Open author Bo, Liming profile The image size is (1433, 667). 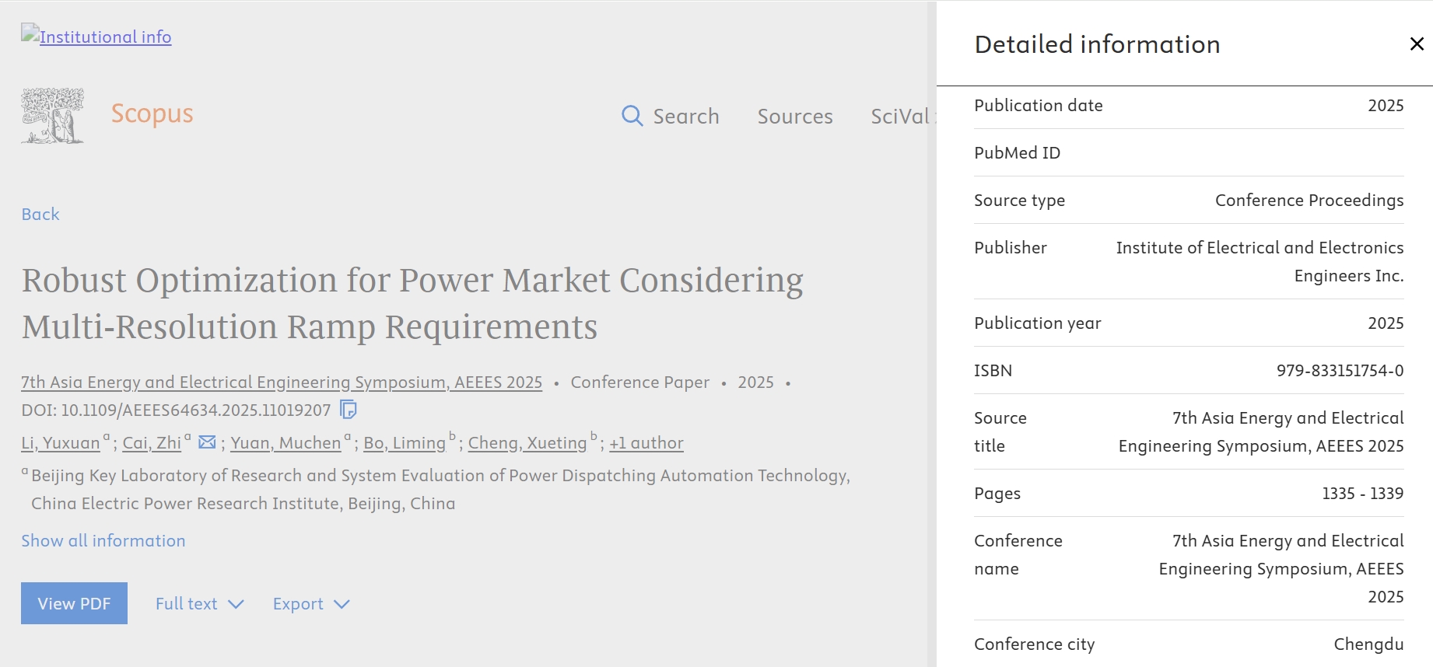tap(404, 443)
